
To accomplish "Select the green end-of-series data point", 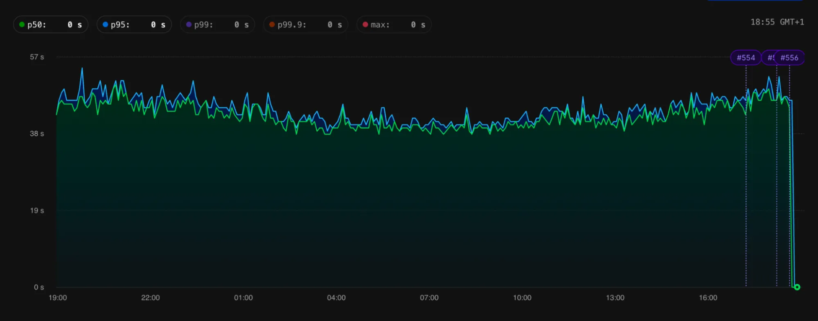I will pos(797,287).
